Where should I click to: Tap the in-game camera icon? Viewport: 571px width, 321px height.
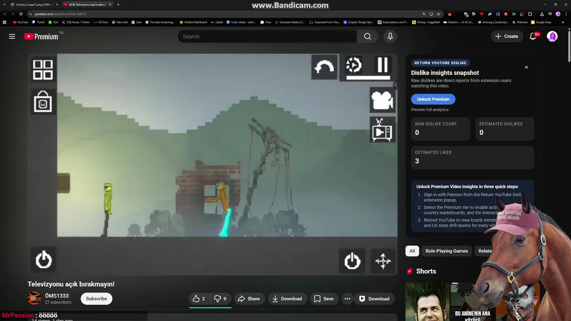point(382,100)
